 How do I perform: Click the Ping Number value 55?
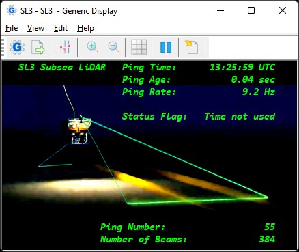coord(270,227)
